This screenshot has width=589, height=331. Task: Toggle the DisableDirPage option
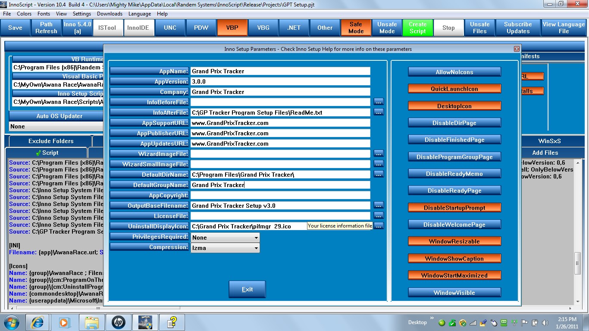point(454,123)
